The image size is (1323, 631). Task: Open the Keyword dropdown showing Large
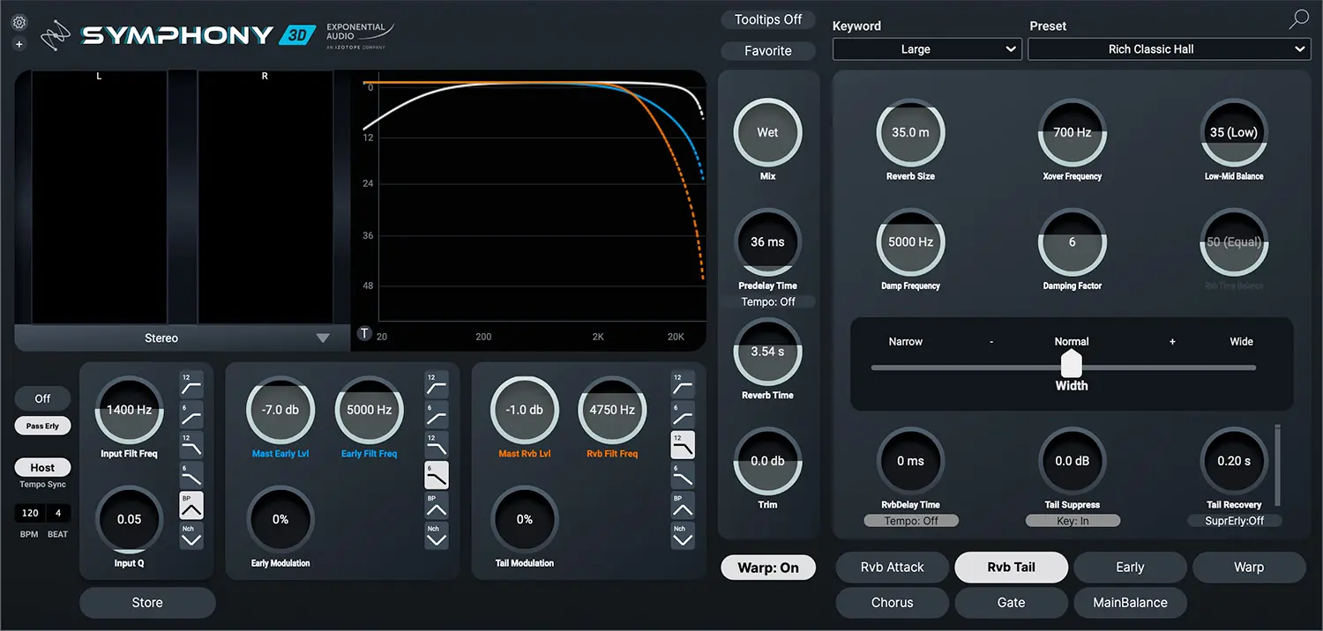927,49
